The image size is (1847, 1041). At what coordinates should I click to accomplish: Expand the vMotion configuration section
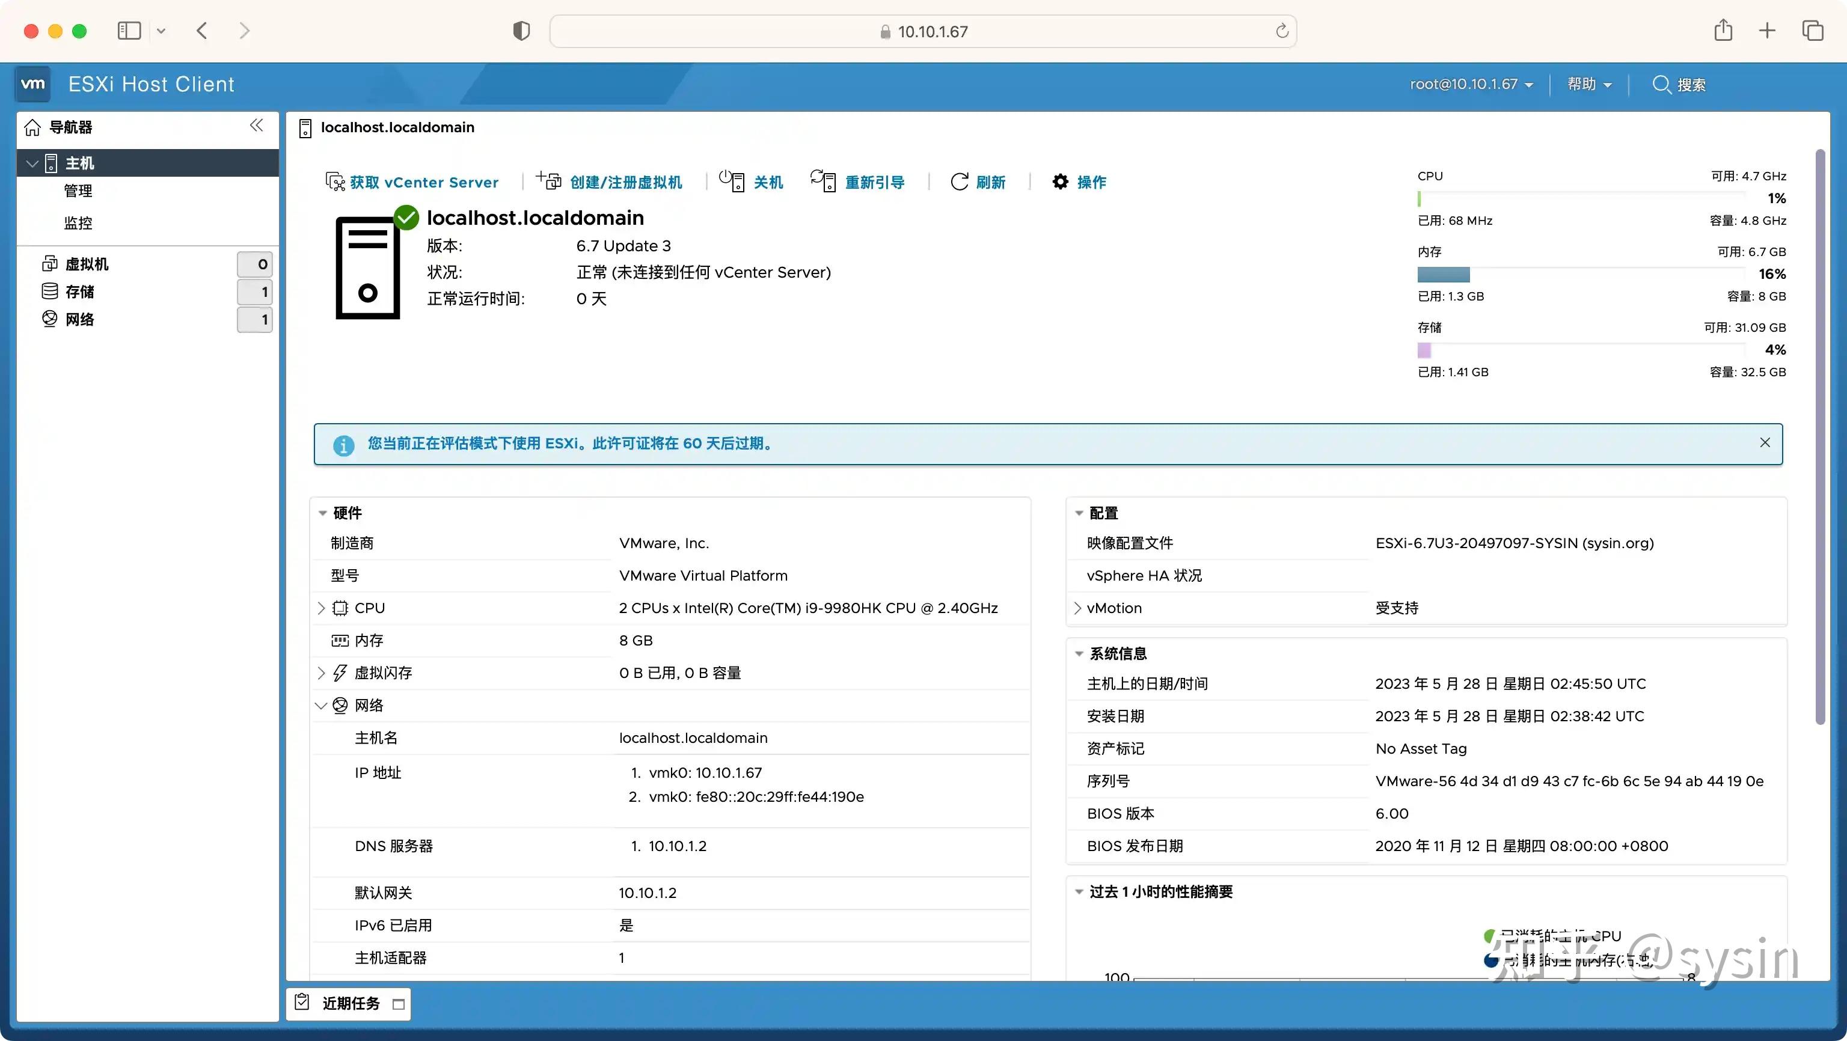point(1077,607)
